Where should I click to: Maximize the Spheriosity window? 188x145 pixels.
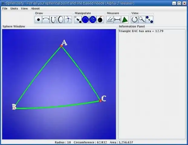[x=179, y=3]
